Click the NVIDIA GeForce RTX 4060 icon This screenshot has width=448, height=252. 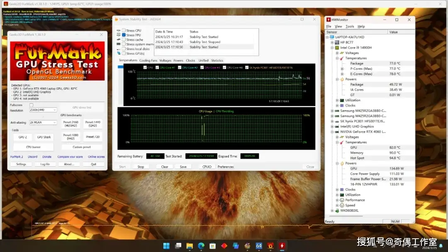337,132
